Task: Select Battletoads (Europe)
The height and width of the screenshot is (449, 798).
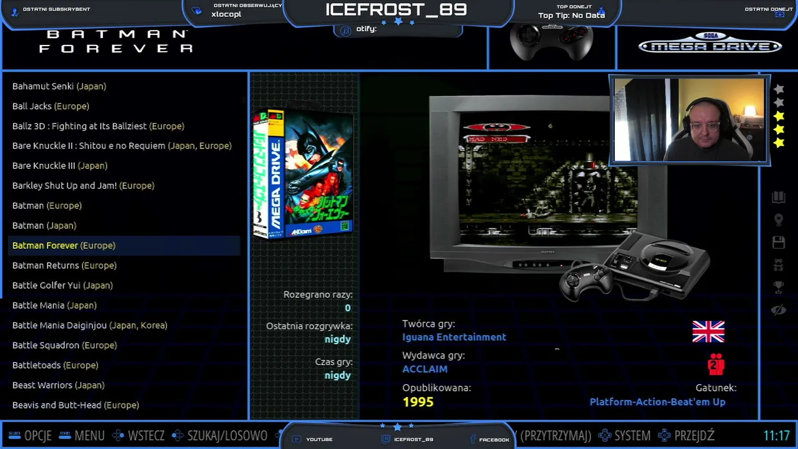Action: pyautogui.click(x=55, y=365)
